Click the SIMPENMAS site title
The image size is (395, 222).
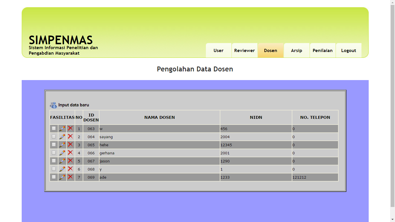(61, 40)
